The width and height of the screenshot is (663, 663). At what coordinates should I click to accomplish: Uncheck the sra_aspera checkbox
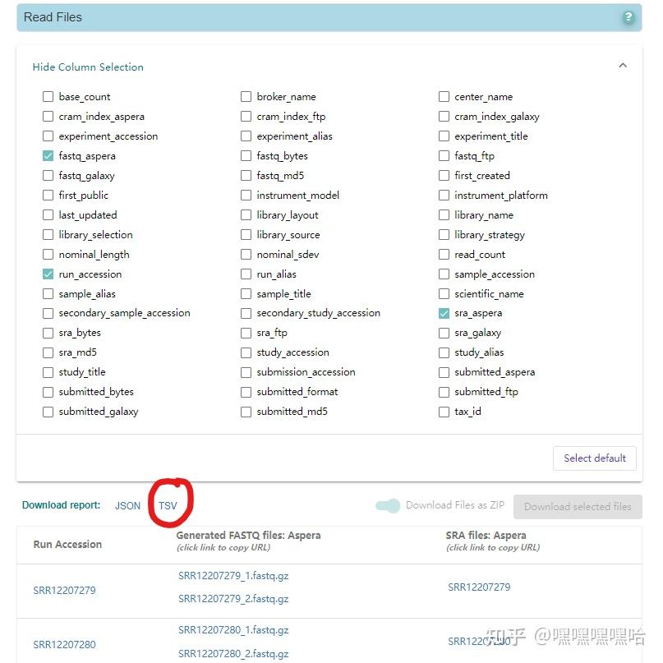[444, 313]
